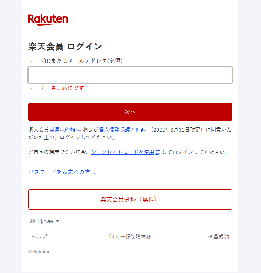Click external-window icon after シークレットモードを使用
The height and width of the screenshot is (273, 261).
coord(157,152)
